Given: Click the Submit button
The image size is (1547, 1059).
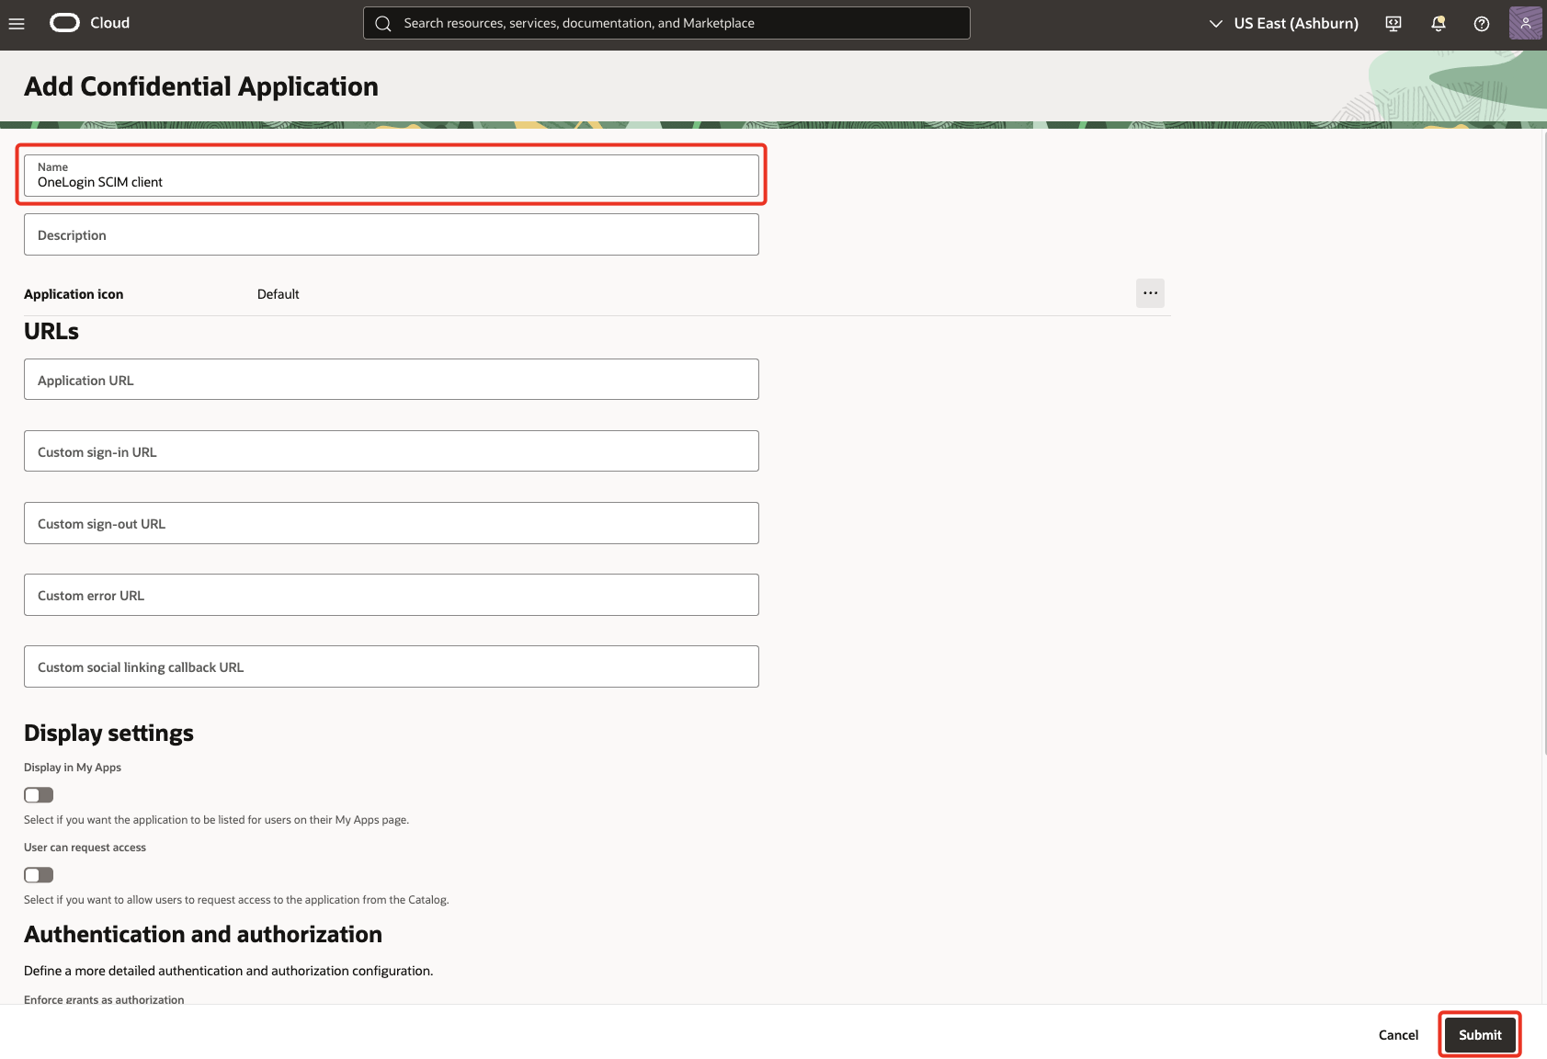Looking at the screenshot, I should [1479, 1033].
